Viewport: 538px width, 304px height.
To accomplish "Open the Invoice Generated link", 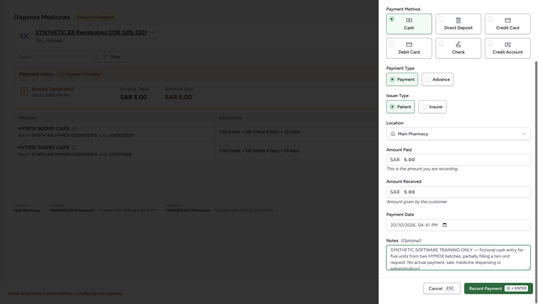I will point(53,89).
